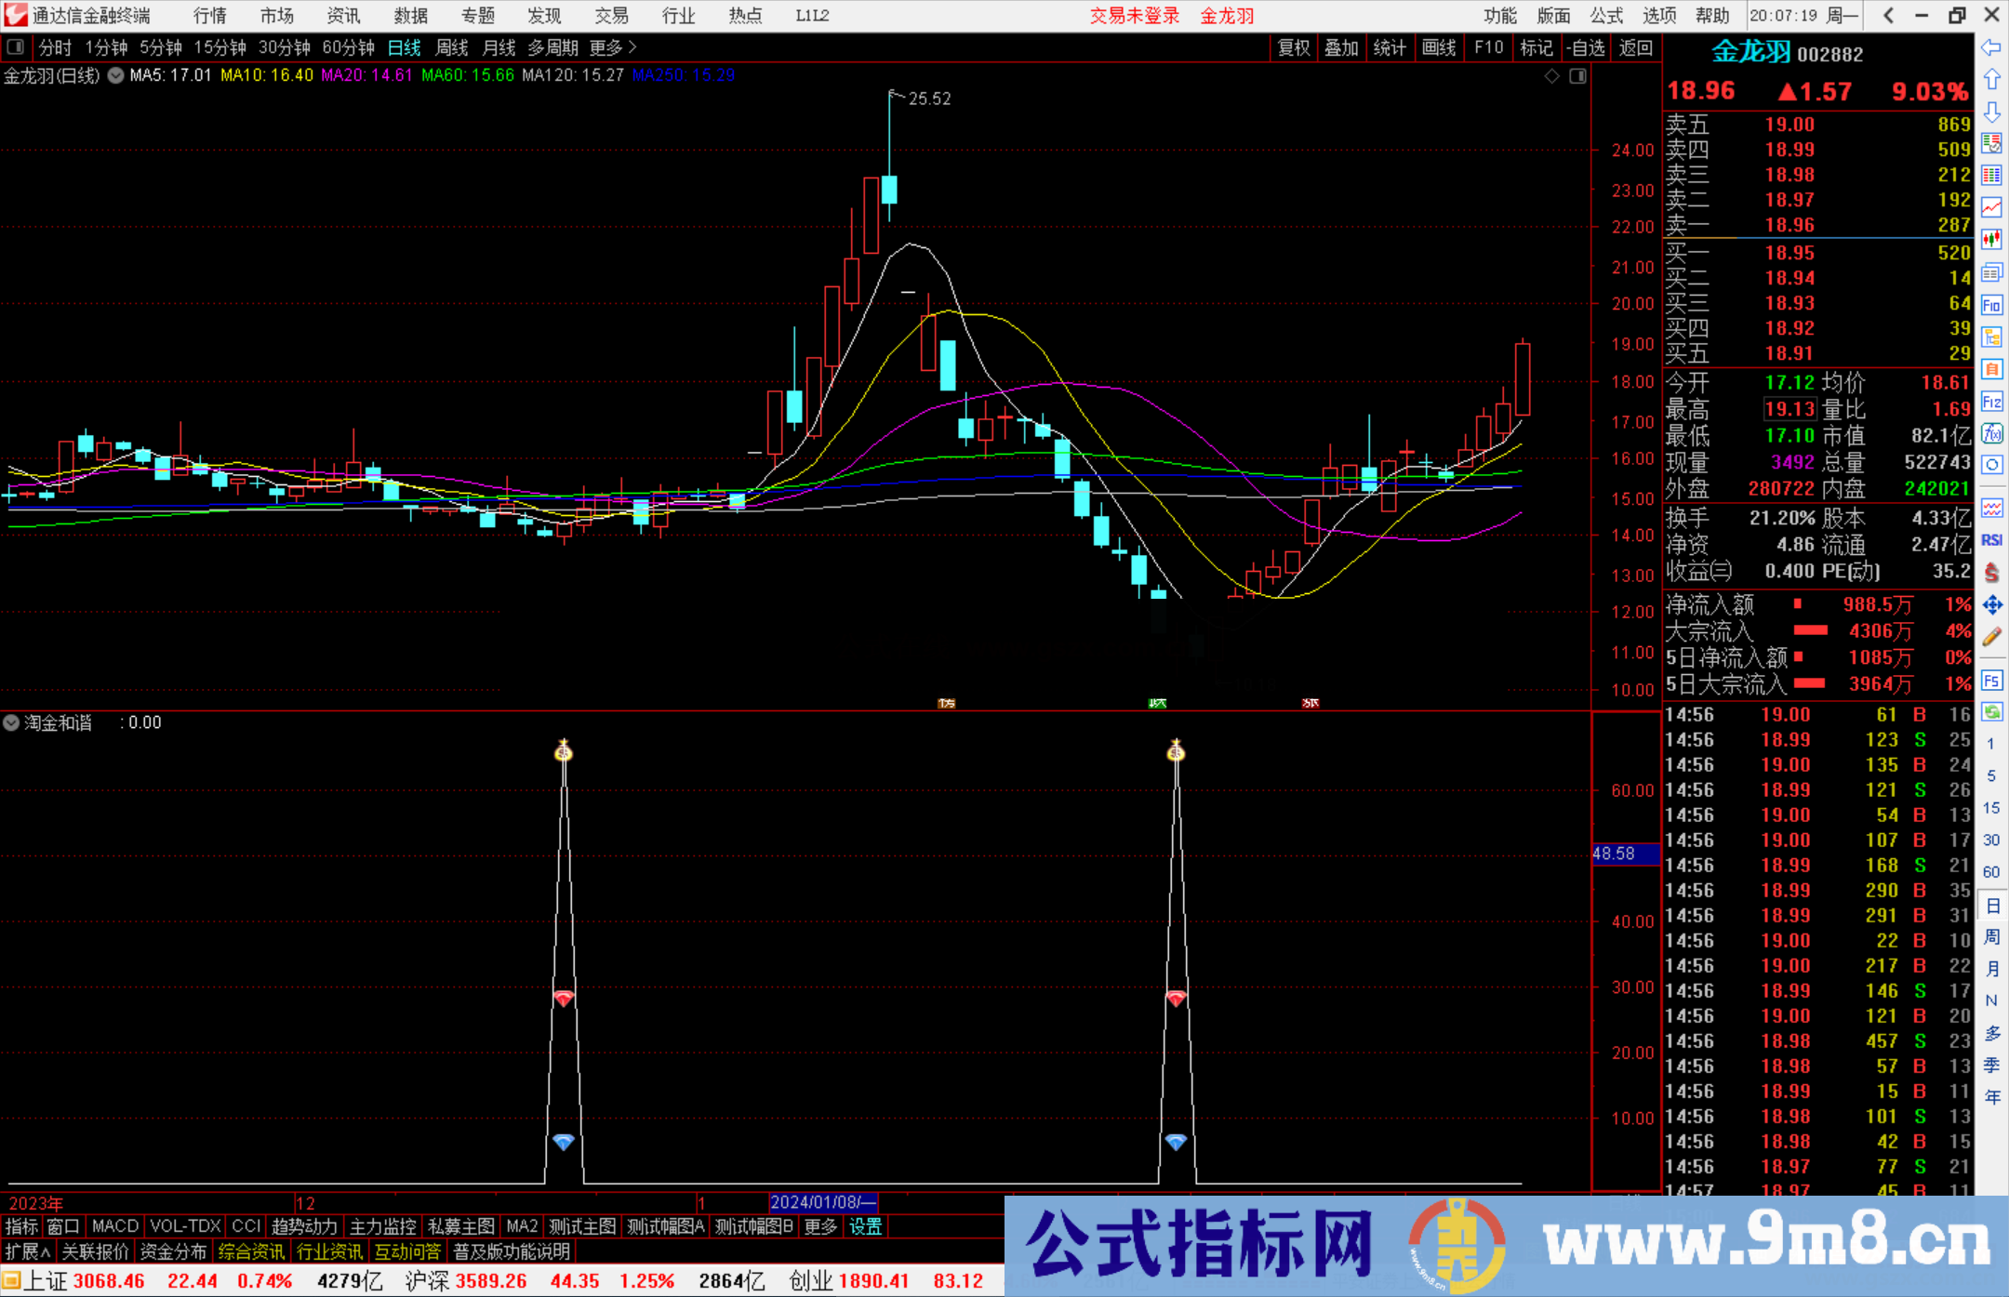Remove stock from watchlist via -自选
The height and width of the screenshot is (1297, 2009).
[x=1587, y=47]
